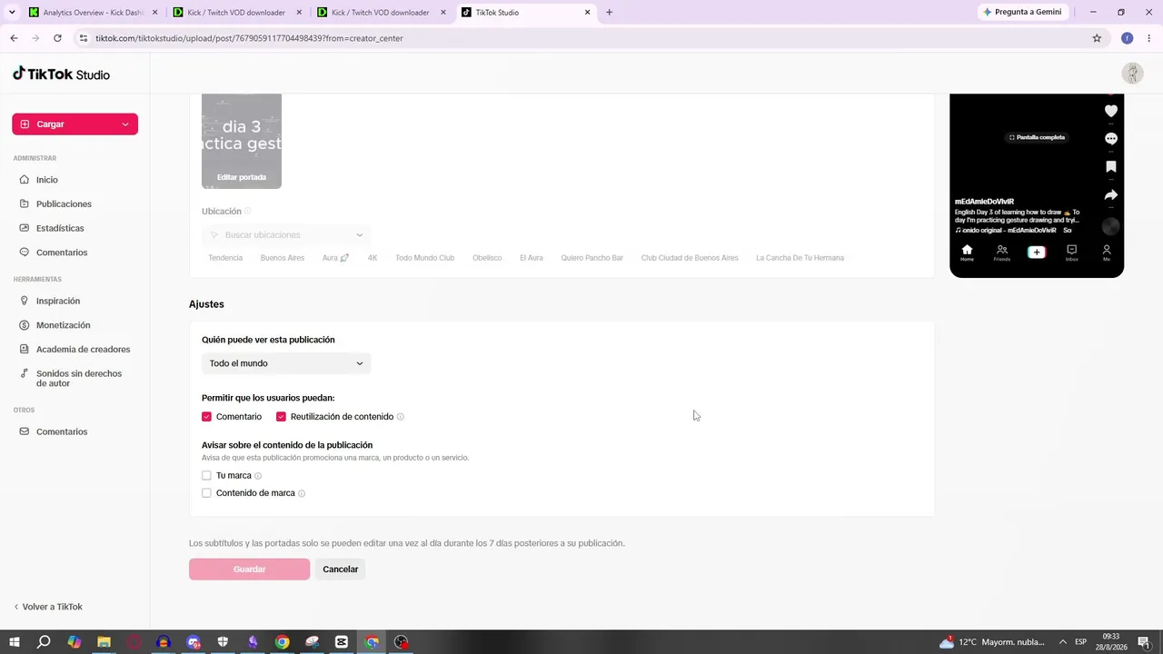Click the Guardar button
The image size is (1163, 654).
[249, 570]
